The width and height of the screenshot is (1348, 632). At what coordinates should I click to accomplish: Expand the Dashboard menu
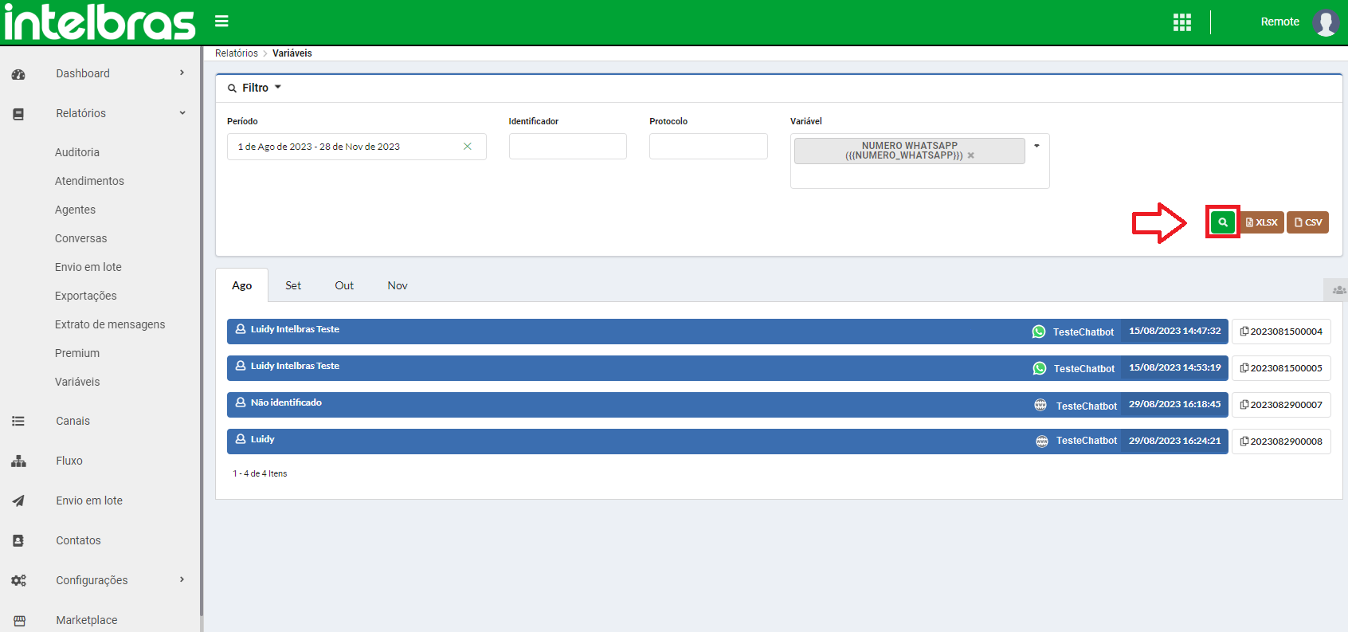point(182,73)
